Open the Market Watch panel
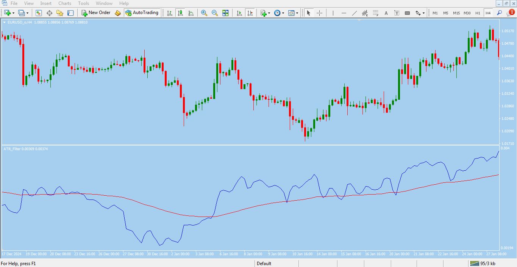The height and width of the screenshot is (267, 517). coord(39,13)
